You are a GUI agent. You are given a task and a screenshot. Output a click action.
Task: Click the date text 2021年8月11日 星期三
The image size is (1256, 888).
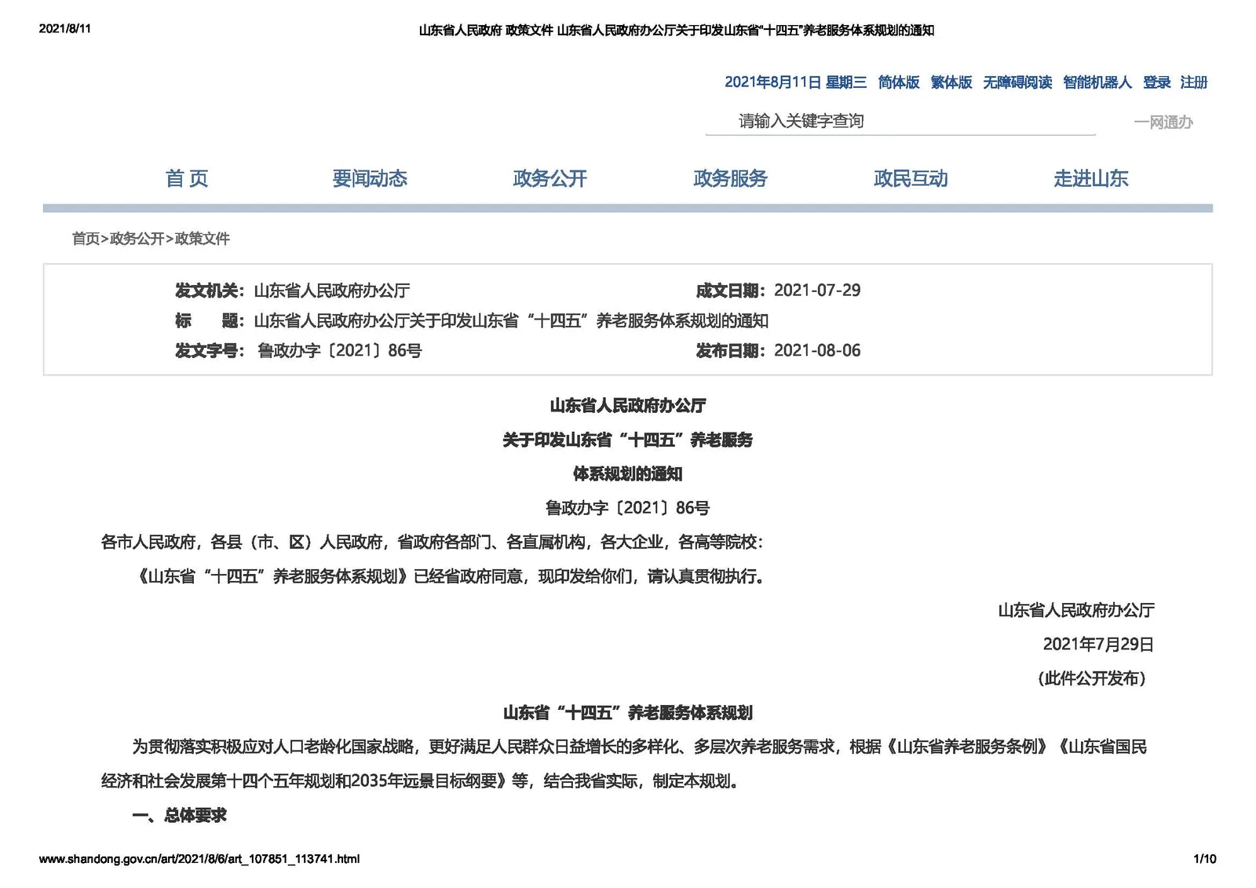pos(795,82)
